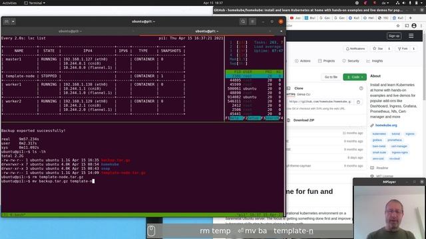The image size is (426, 239).
Task: Switch to first ubuntu@pi1 terminal tab
Action: (x=70, y=31)
